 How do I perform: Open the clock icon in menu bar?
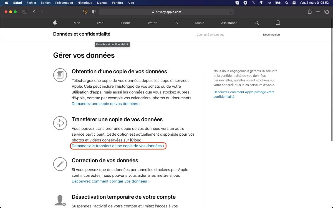[237, 3]
